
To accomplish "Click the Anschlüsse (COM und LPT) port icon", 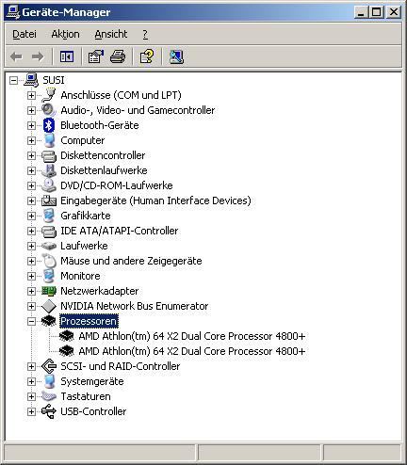I will pos(49,95).
